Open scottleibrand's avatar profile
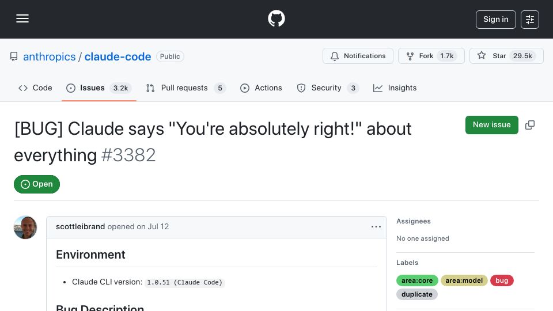 [25, 227]
